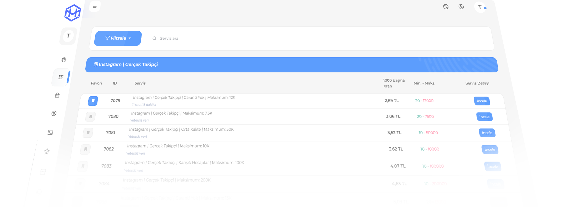
Task: Open İncele details for service 7082
Action: pos(490,149)
